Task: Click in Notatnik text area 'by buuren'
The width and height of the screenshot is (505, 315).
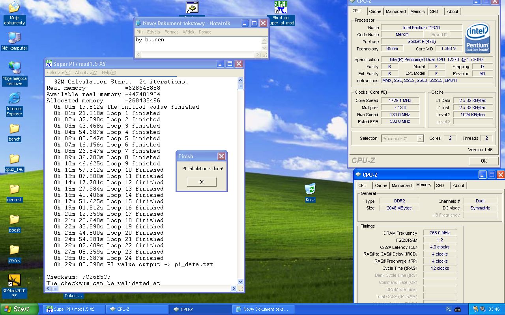Action: pyautogui.click(x=150, y=40)
